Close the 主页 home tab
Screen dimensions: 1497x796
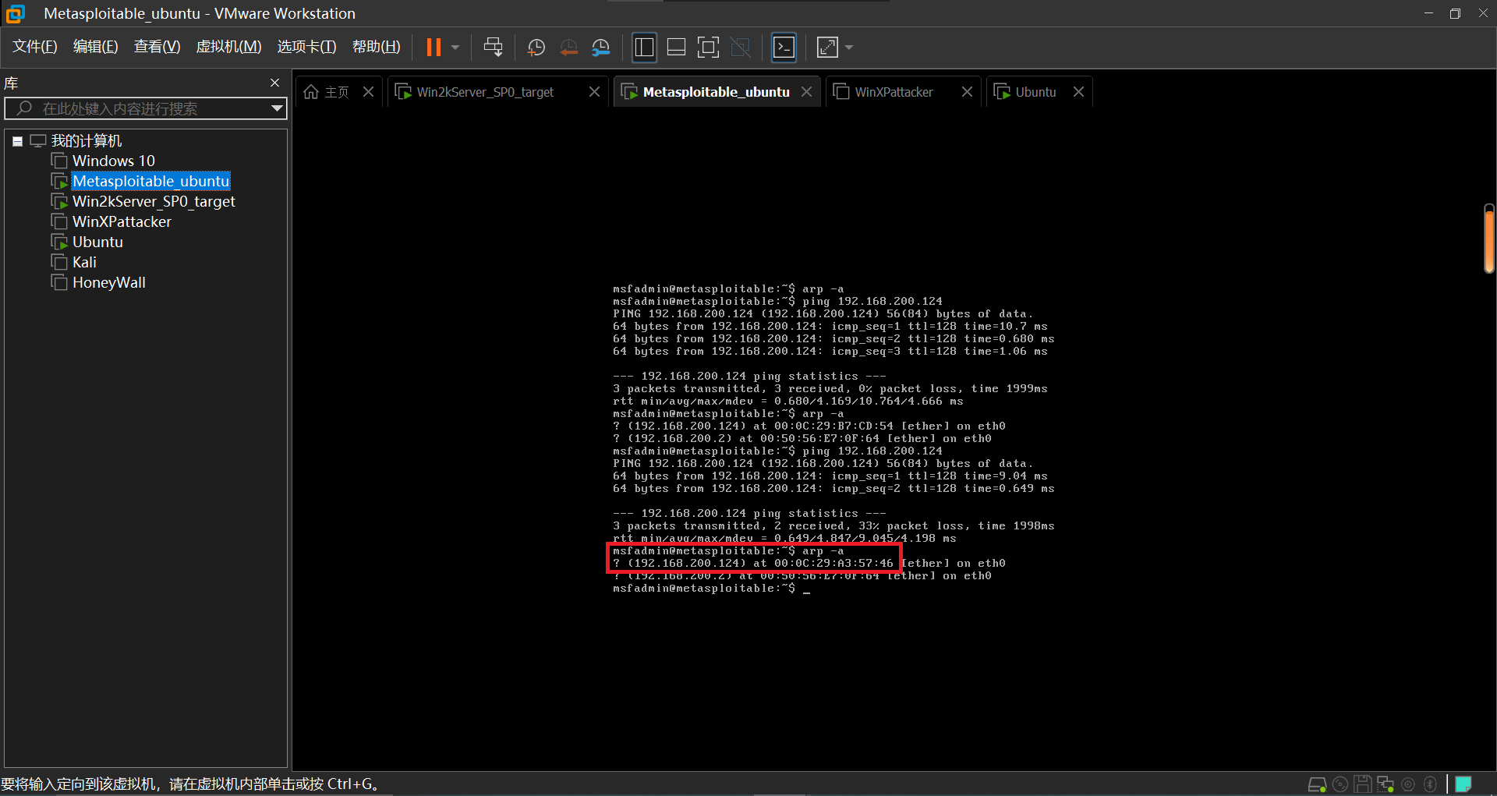(x=369, y=92)
